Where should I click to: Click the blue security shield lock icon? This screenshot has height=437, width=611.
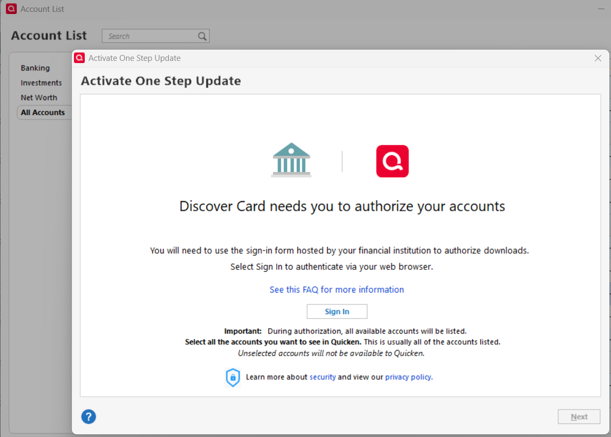pyautogui.click(x=233, y=377)
